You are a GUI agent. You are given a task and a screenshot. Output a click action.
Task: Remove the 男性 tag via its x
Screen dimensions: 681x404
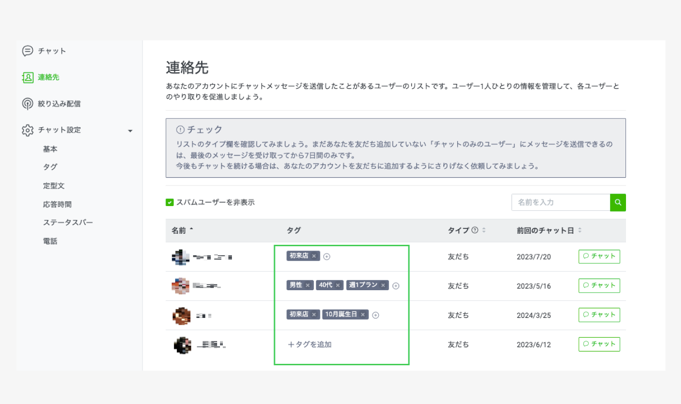point(308,285)
